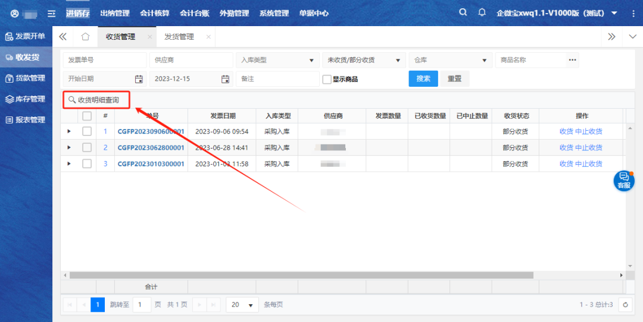Click the home icon tab
This screenshot has height=322, width=643.
click(x=85, y=37)
